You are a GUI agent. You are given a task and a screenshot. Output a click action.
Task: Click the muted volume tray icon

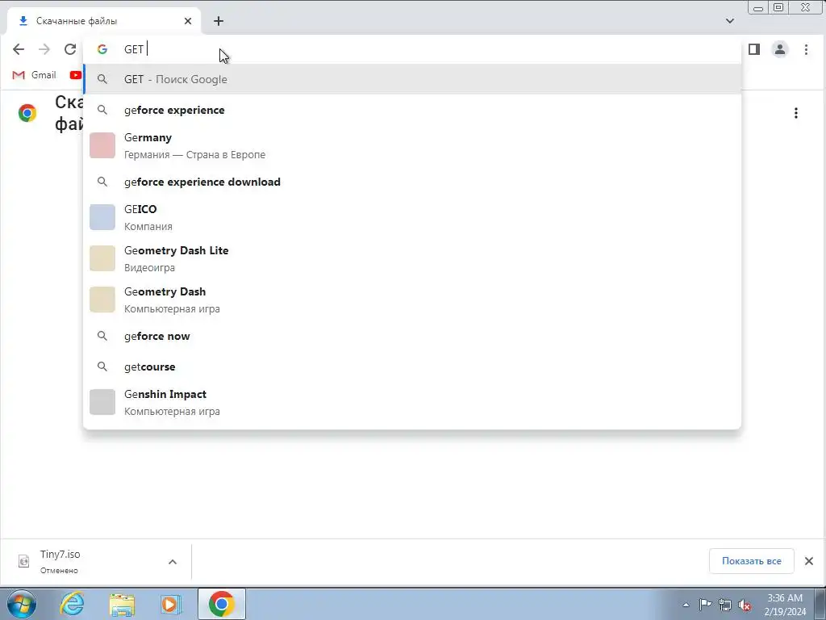click(x=745, y=605)
